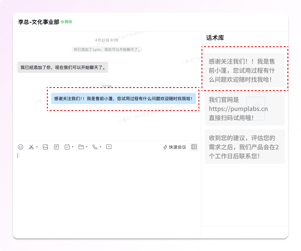Toggle the 话术库 sidebar panel icon
This screenshot has height=251, width=301.
coord(194,147)
